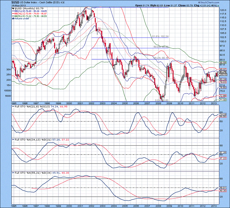Viewport: 230px width, 208px height.
Task: Click the 2013 year label on the bottom axis
Action: click(x=214, y=206)
